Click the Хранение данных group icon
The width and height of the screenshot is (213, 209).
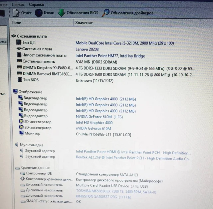point(18,168)
